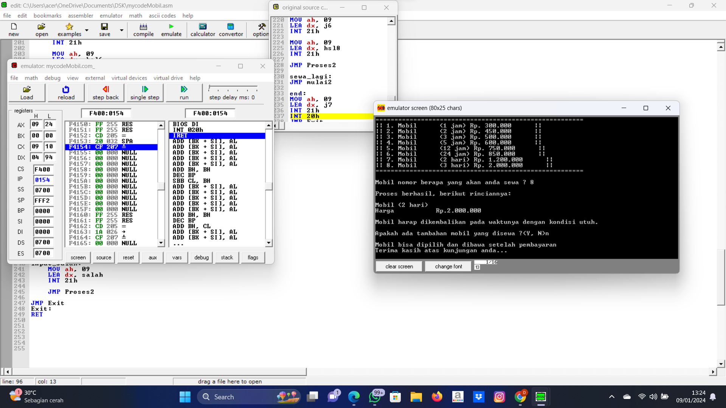Open WhatsApp from the taskbar
The width and height of the screenshot is (726, 408).
375,397
